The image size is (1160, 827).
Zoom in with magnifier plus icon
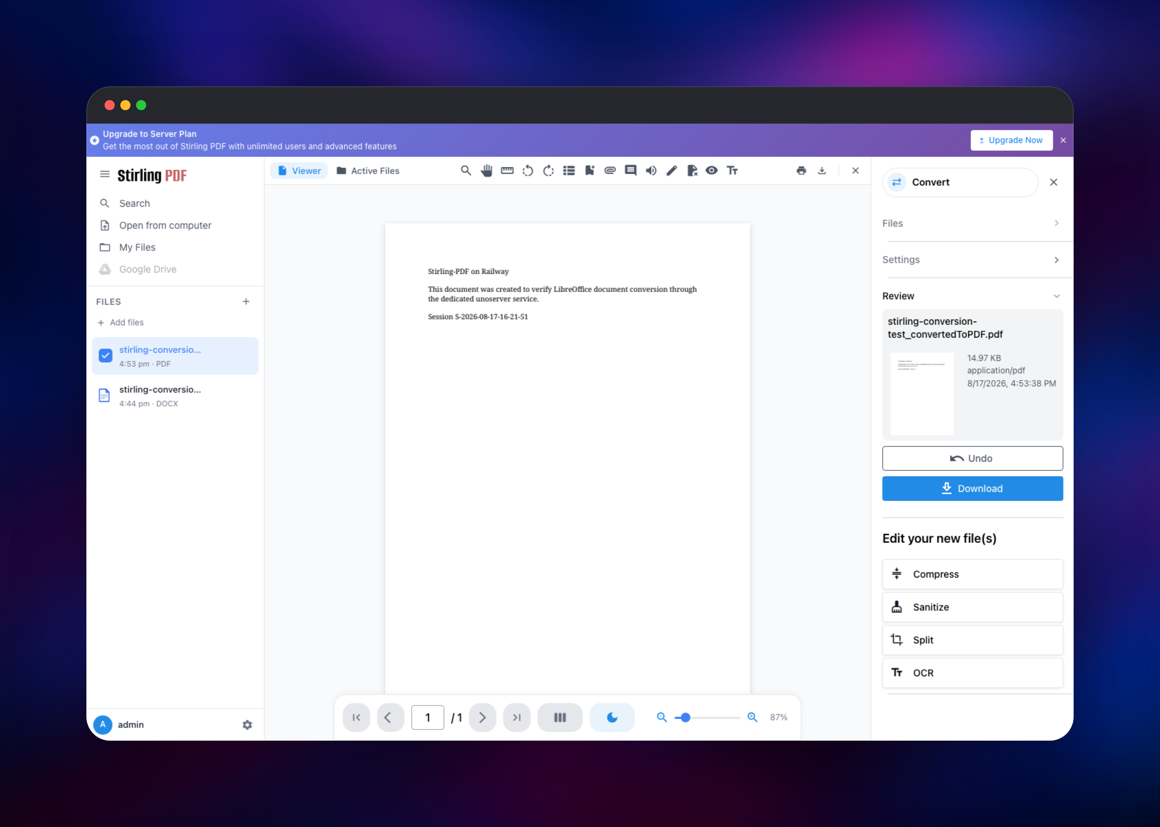coord(752,717)
